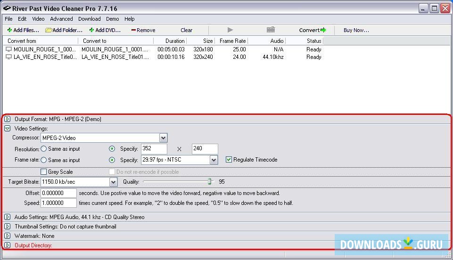The width and height of the screenshot is (453, 260).
Task: Collapse the Video Settings section
Action: click(x=8, y=129)
